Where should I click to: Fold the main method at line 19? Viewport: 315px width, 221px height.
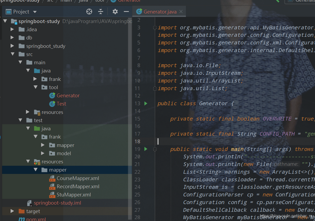tap(155, 149)
